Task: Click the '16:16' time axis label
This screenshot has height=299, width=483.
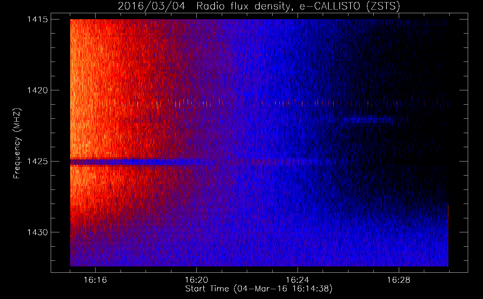Action: coord(95,280)
